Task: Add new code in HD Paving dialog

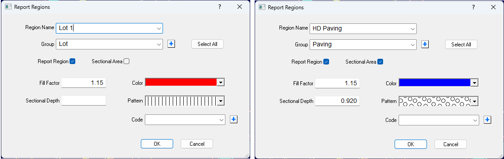Action: tap(488, 120)
